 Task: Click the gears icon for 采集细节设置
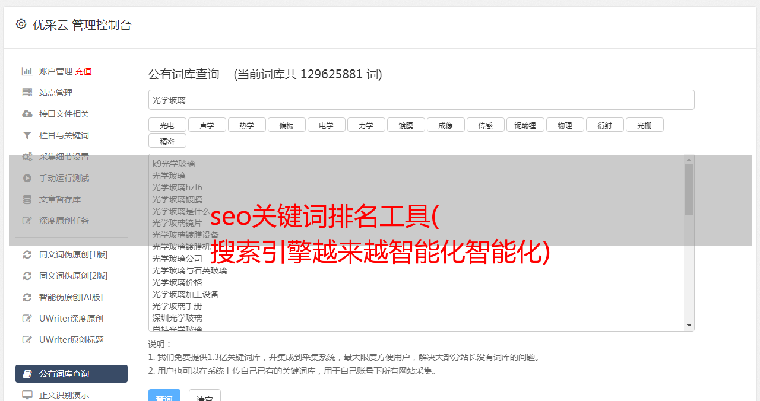(x=27, y=157)
